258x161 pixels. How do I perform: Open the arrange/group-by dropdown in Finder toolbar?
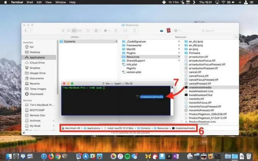point(97,31)
